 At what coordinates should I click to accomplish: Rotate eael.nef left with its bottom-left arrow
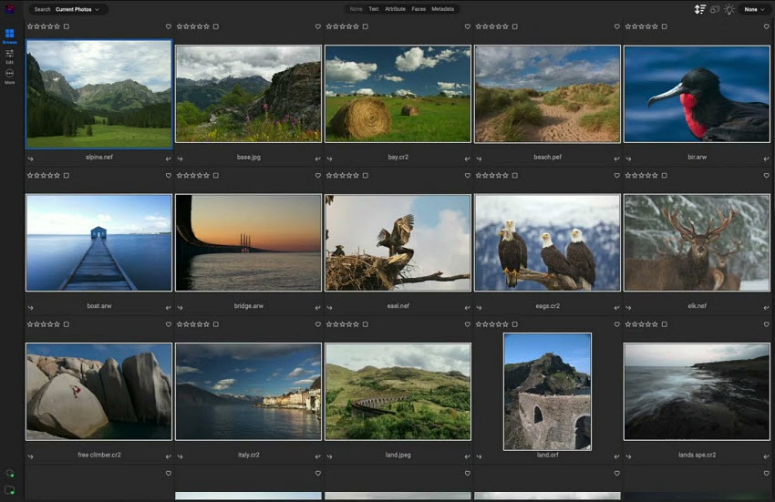[330, 307]
